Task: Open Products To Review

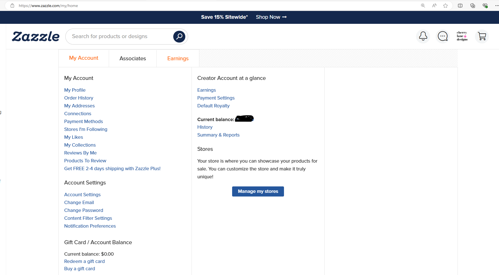Action: 85,161
